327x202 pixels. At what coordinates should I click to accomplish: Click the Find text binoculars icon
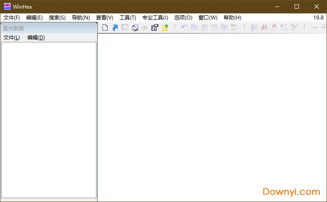254,28
